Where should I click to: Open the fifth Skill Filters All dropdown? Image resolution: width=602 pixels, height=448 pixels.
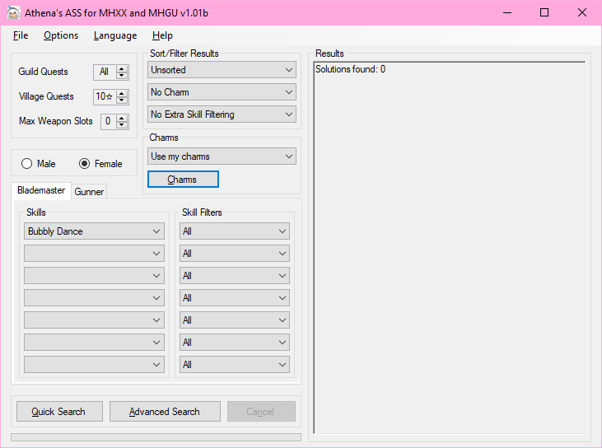click(x=235, y=320)
